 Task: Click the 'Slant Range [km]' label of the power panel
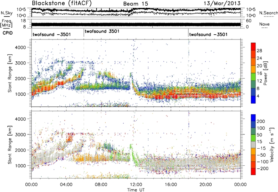coord(10,73)
